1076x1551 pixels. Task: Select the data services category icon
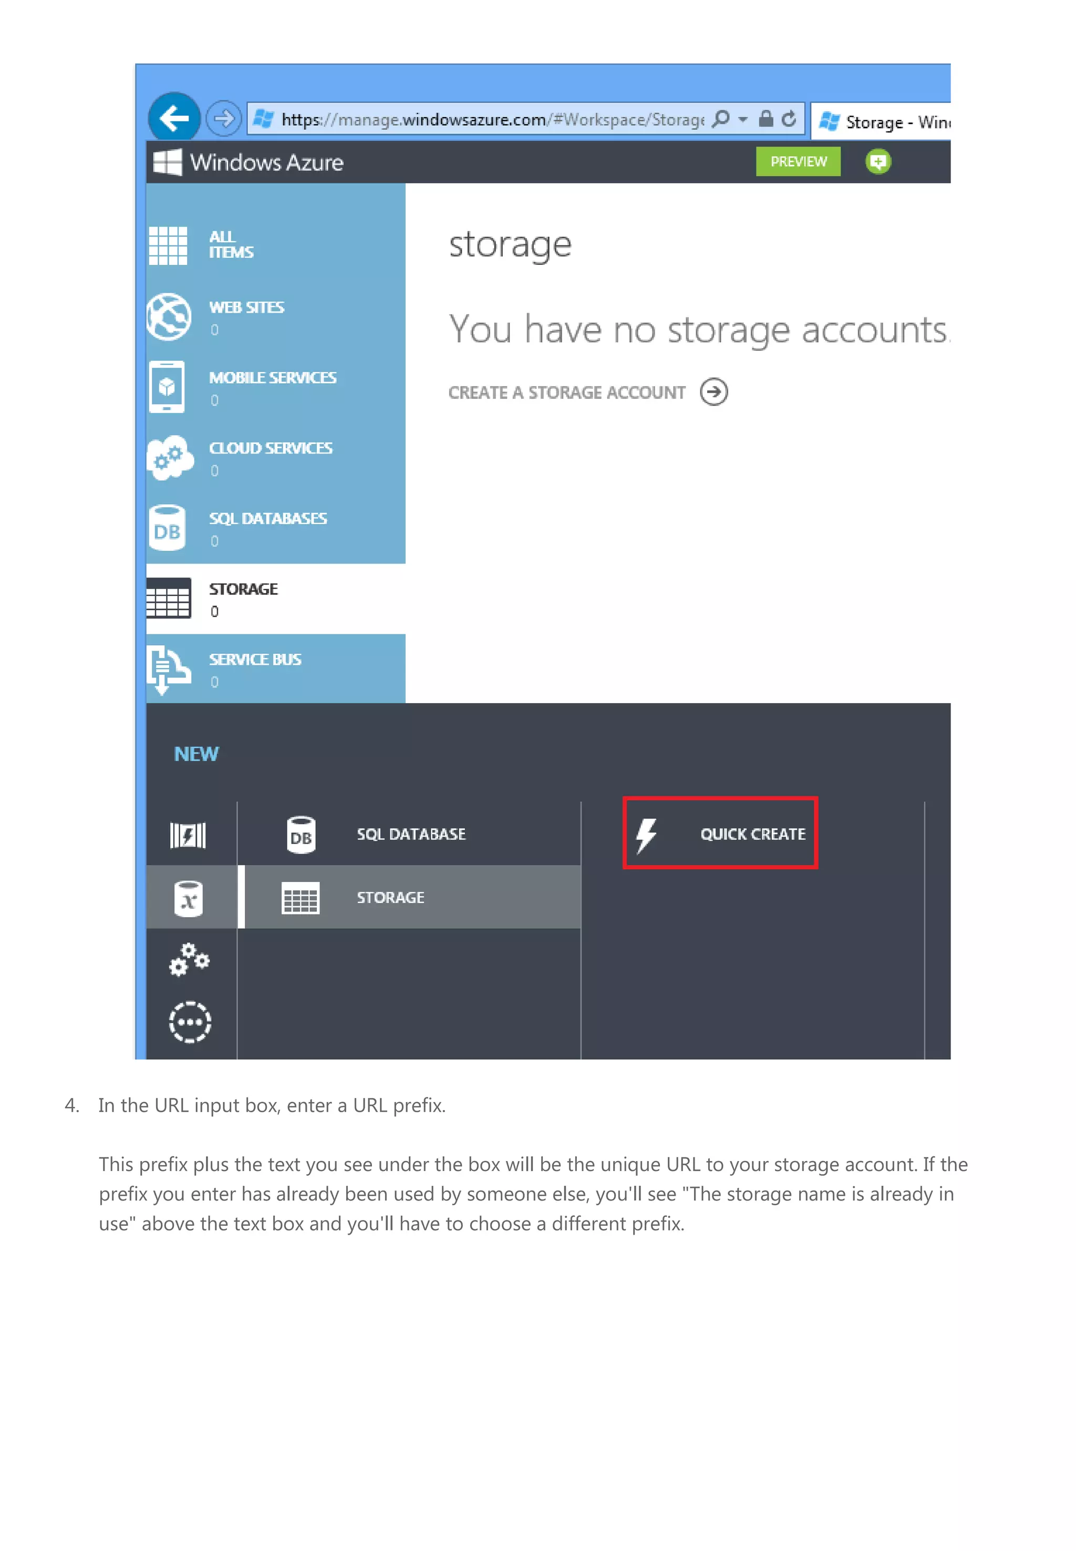coord(189,899)
